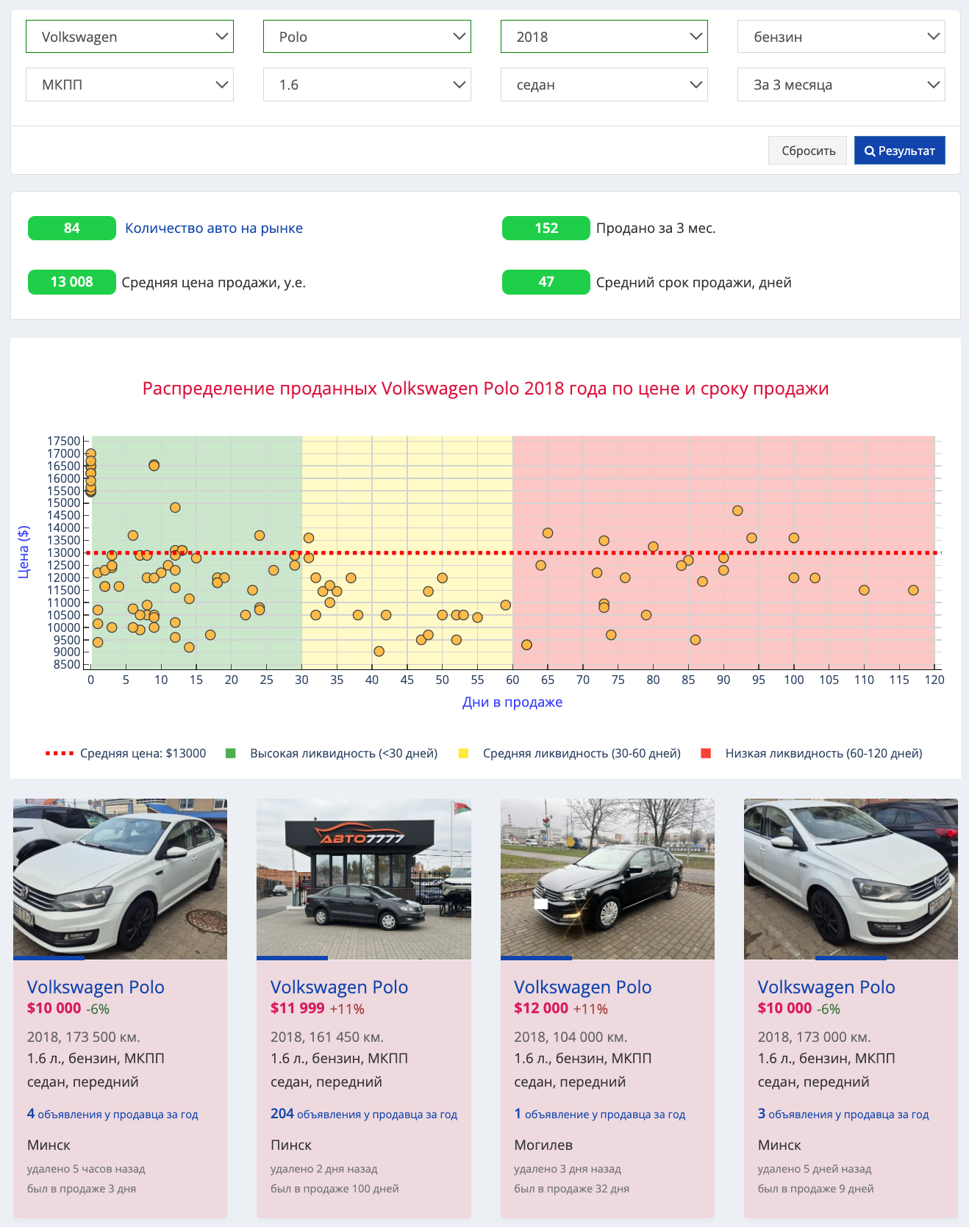Open the бензин fuel type dropdown

click(841, 37)
